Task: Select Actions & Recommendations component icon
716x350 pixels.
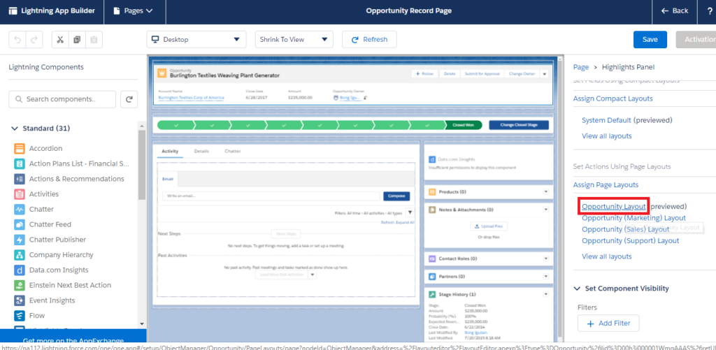Action: pos(19,179)
